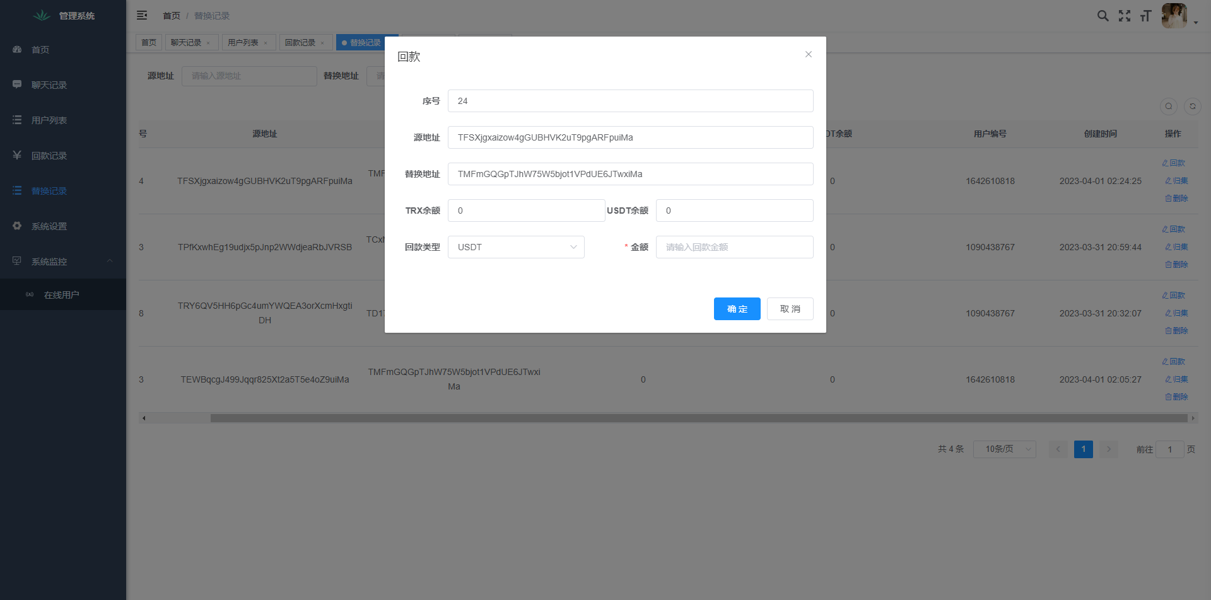This screenshot has height=600, width=1211.
Task: Click the 金额 amount input field
Action: (734, 247)
